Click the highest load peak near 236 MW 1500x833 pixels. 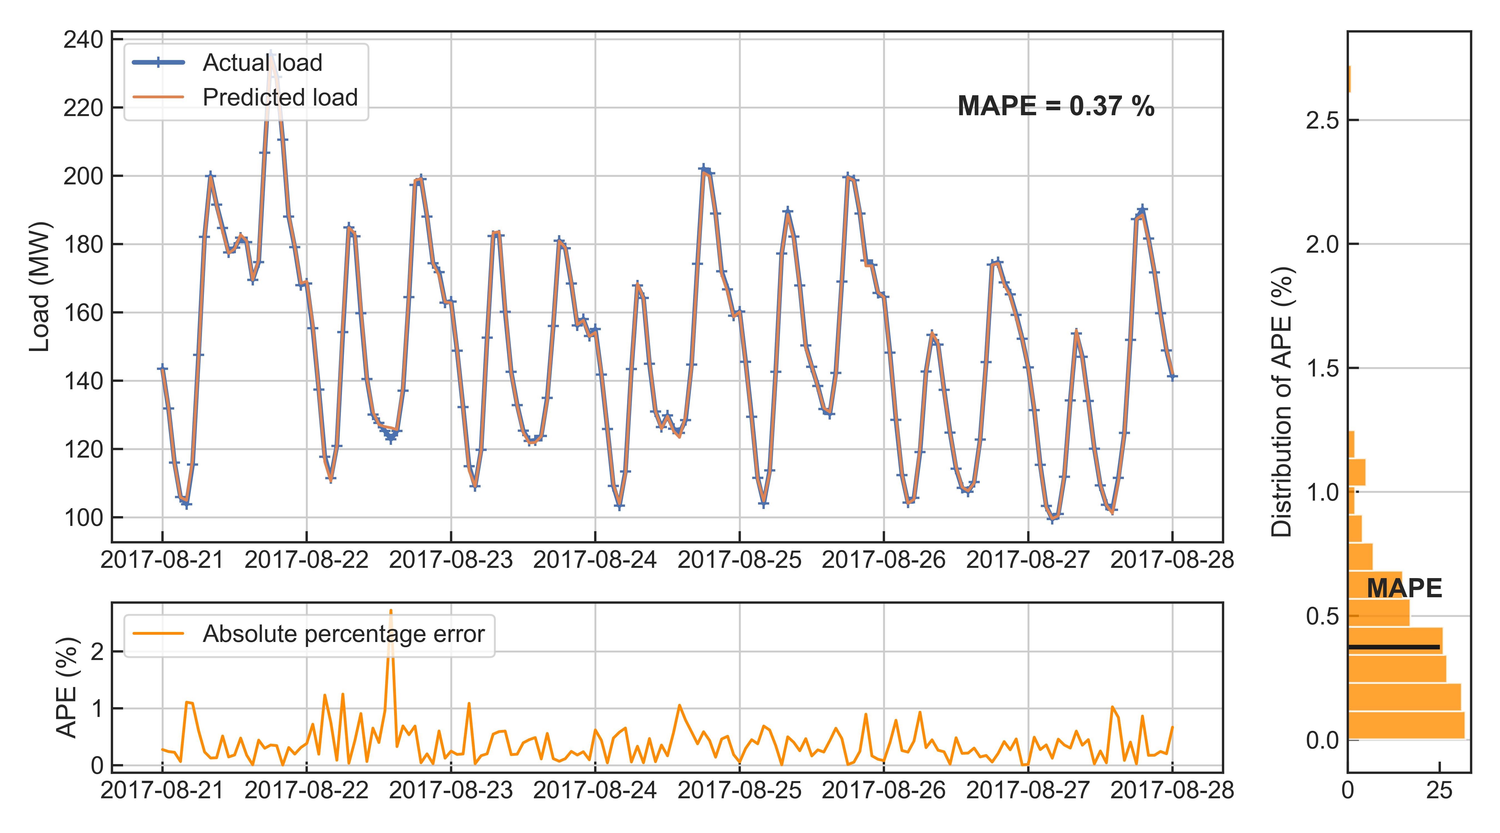(271, 54)
